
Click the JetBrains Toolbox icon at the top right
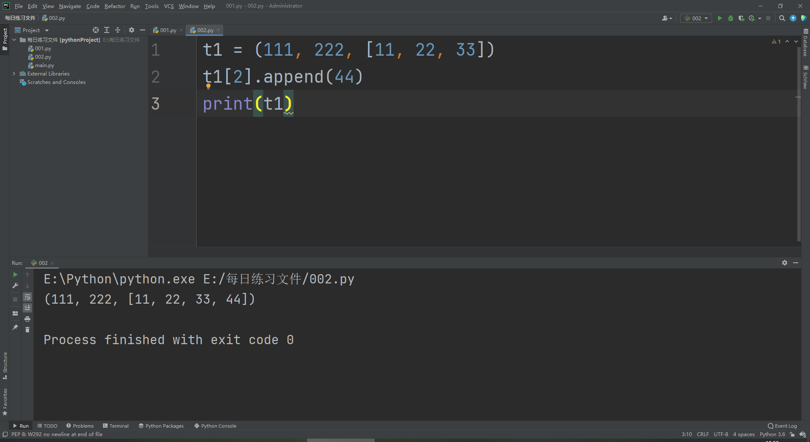(x=804, y=18)
